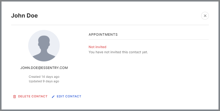Open EDIT CONTACT to modify details
220x111 pixels.
66,96
